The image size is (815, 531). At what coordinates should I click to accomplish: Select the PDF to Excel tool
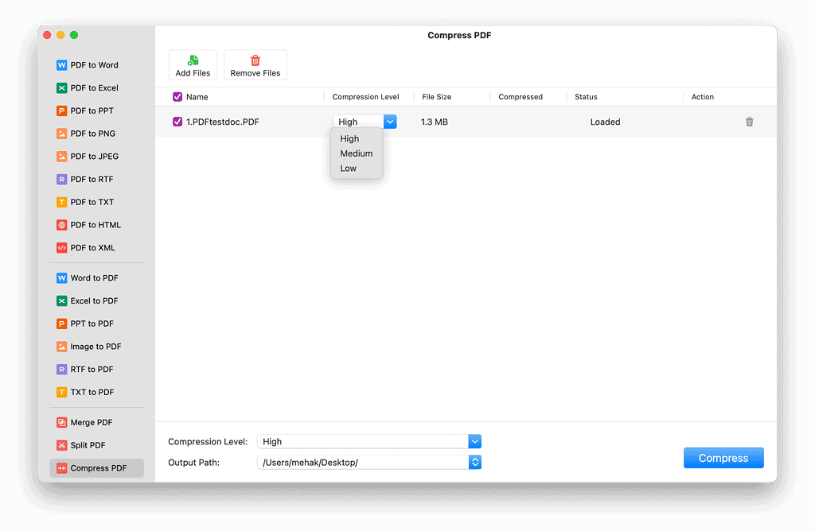[93, 88]
